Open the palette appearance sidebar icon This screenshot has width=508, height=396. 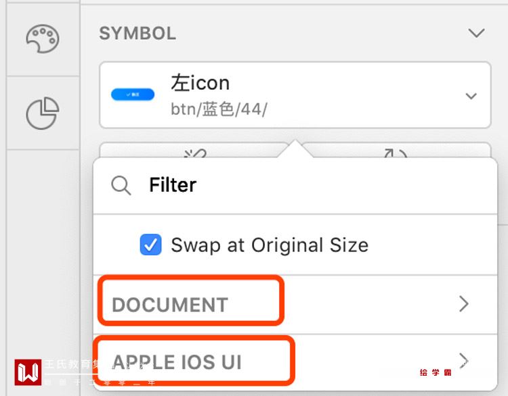[x=42, y=39]
